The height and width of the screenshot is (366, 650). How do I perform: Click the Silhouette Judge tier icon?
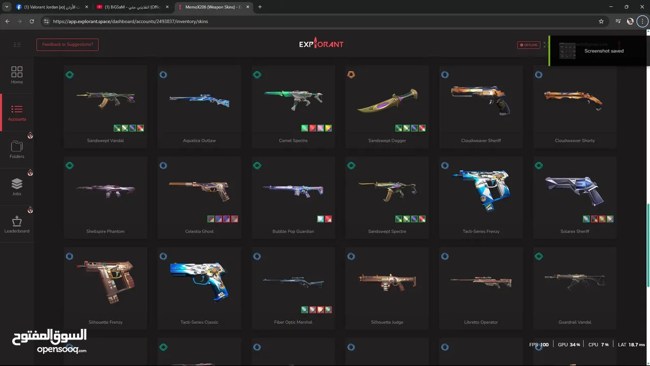351,257
